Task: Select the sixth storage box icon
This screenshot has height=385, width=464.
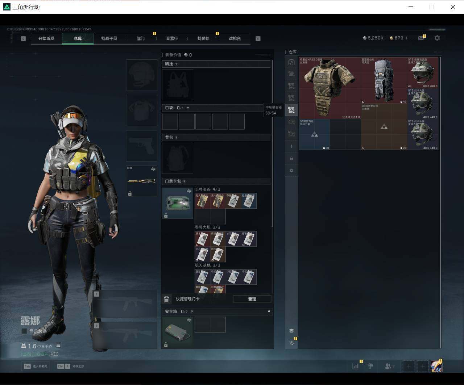Action: coord(291,122)
